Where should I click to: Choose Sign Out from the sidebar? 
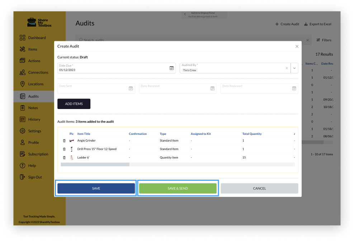click(x=22, y=177)
